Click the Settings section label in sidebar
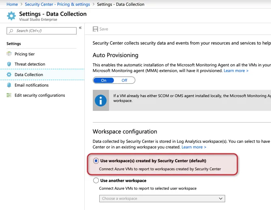This screenshot has height=210, width=271. (x=14, y=44)
